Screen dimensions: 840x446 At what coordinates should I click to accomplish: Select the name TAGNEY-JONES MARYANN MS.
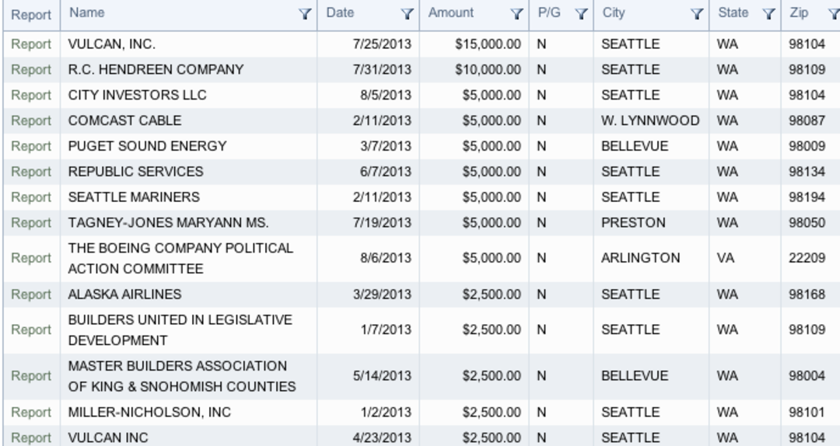coord(168,223)
